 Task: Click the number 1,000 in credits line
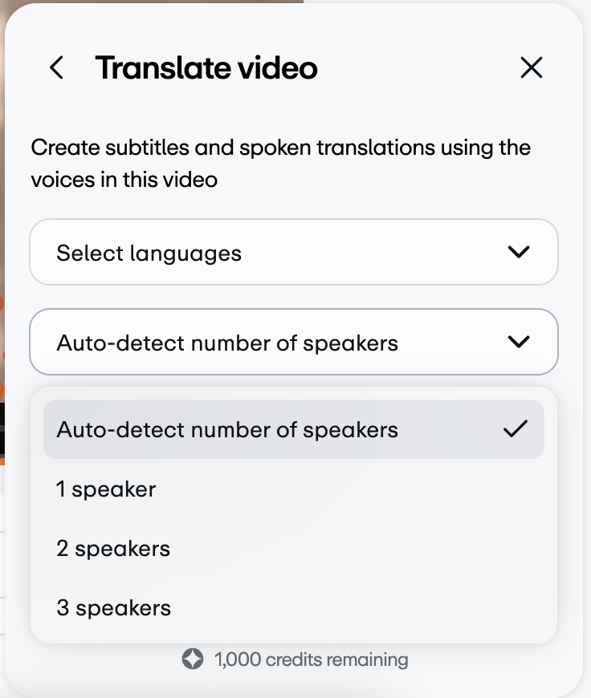point(238,659)
